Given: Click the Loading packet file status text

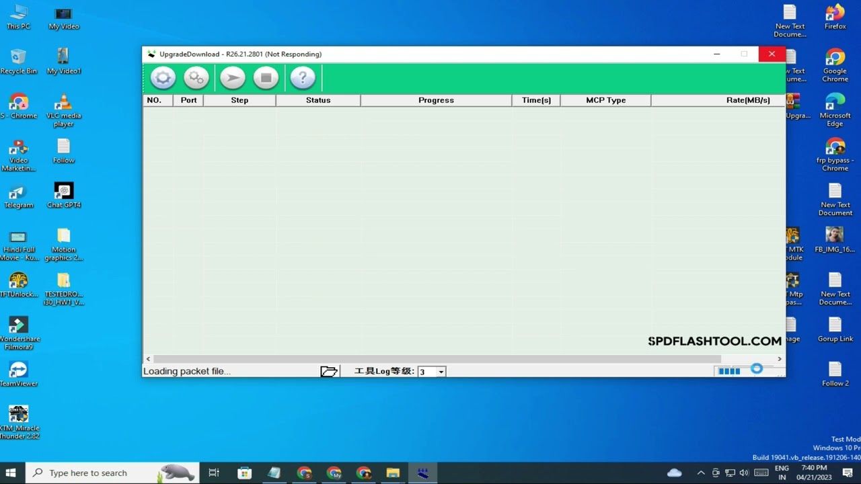Looking at the screenshot, I should coord(187,371).
